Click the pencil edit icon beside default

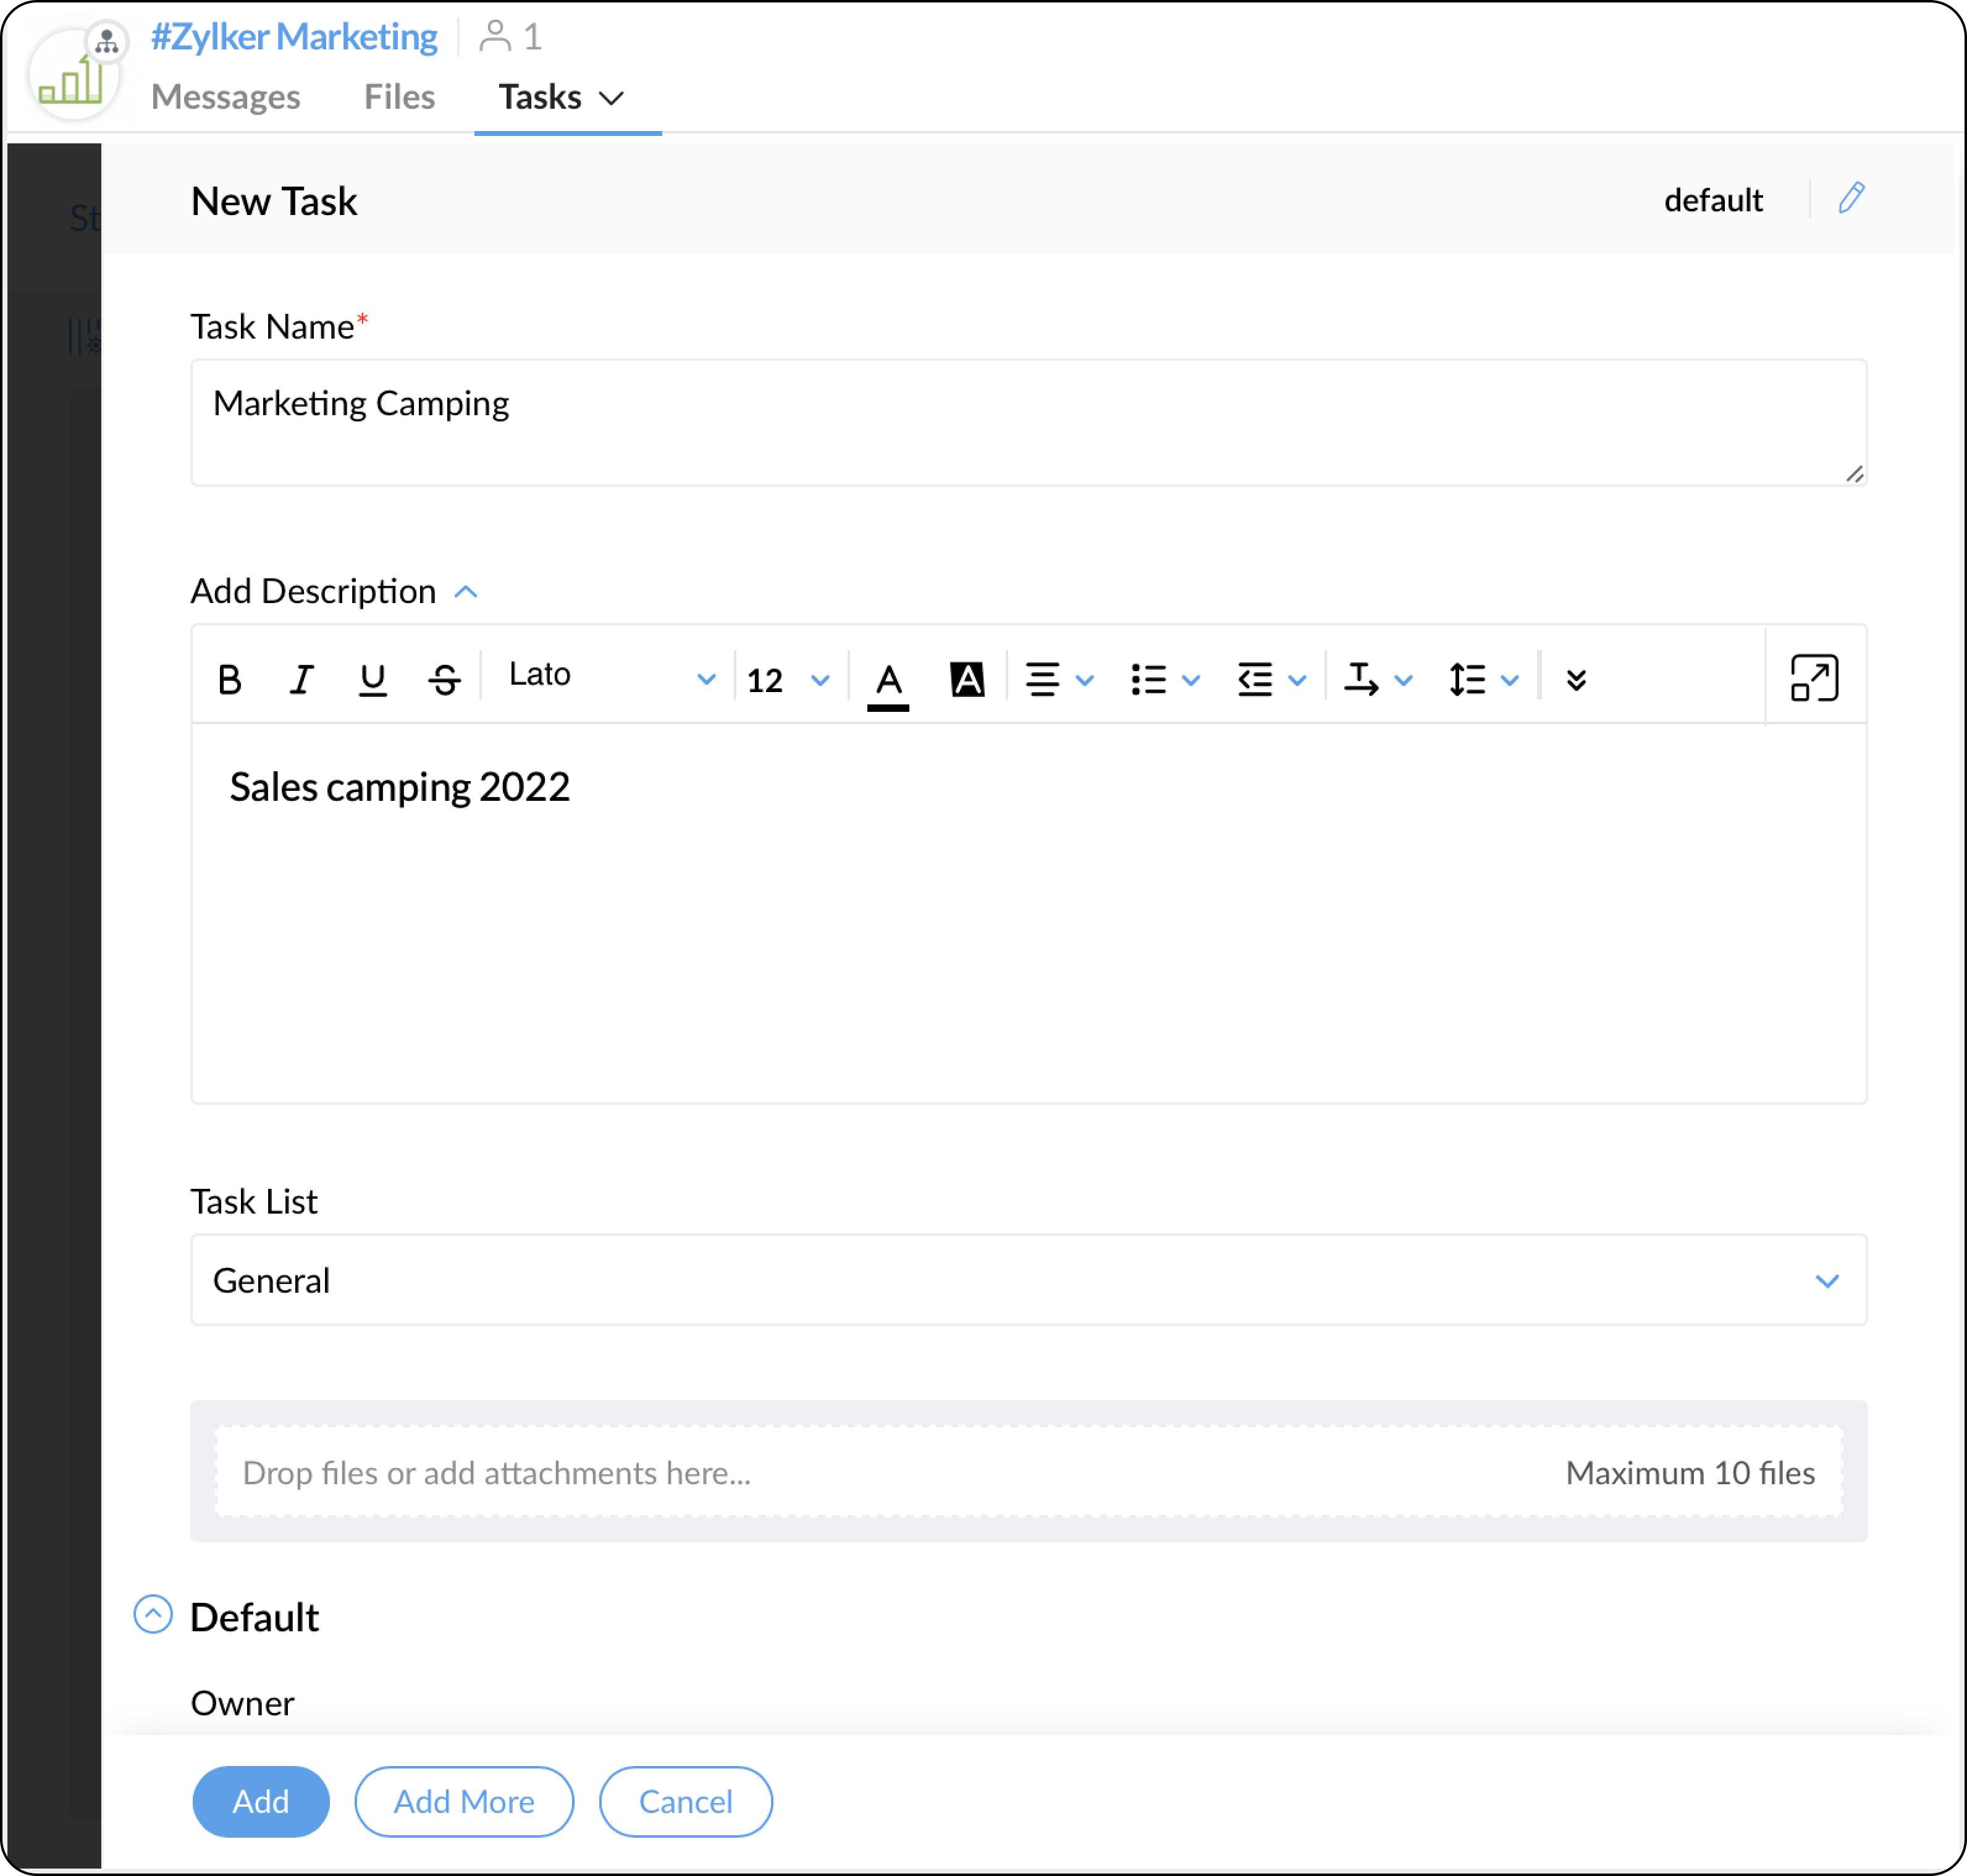pos(1850,198)
